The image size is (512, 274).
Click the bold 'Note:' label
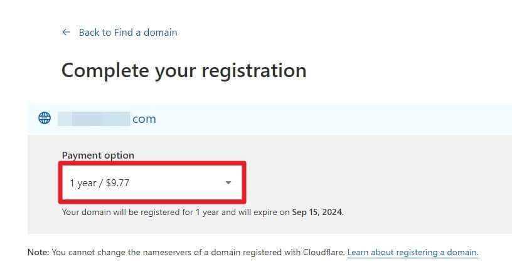coord(38,252)
